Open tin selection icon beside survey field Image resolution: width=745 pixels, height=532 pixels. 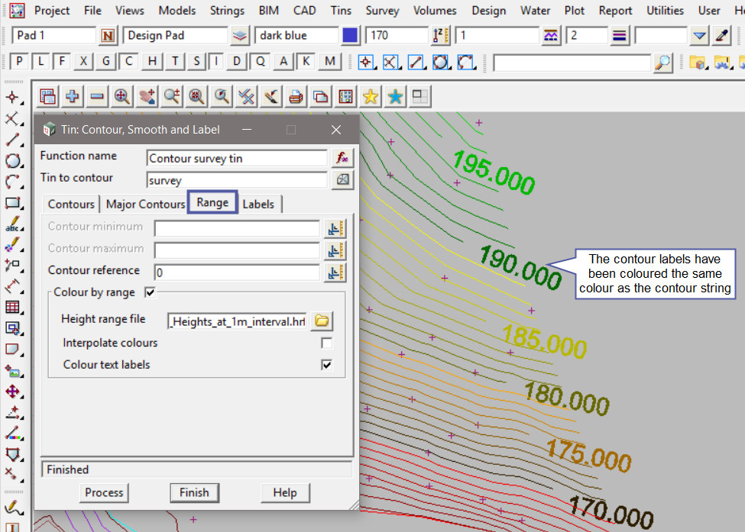point(342,180)
